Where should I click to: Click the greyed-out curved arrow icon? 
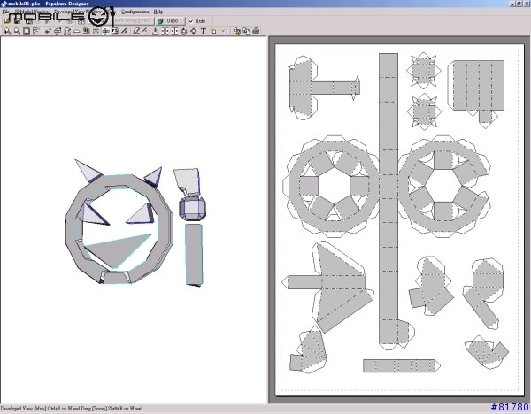[225, 31]
